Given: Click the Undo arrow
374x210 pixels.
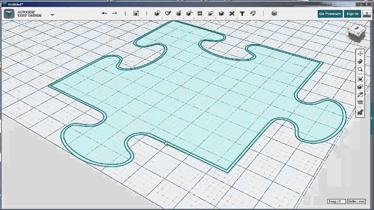Looking at the screenshot, I should 104,13.
